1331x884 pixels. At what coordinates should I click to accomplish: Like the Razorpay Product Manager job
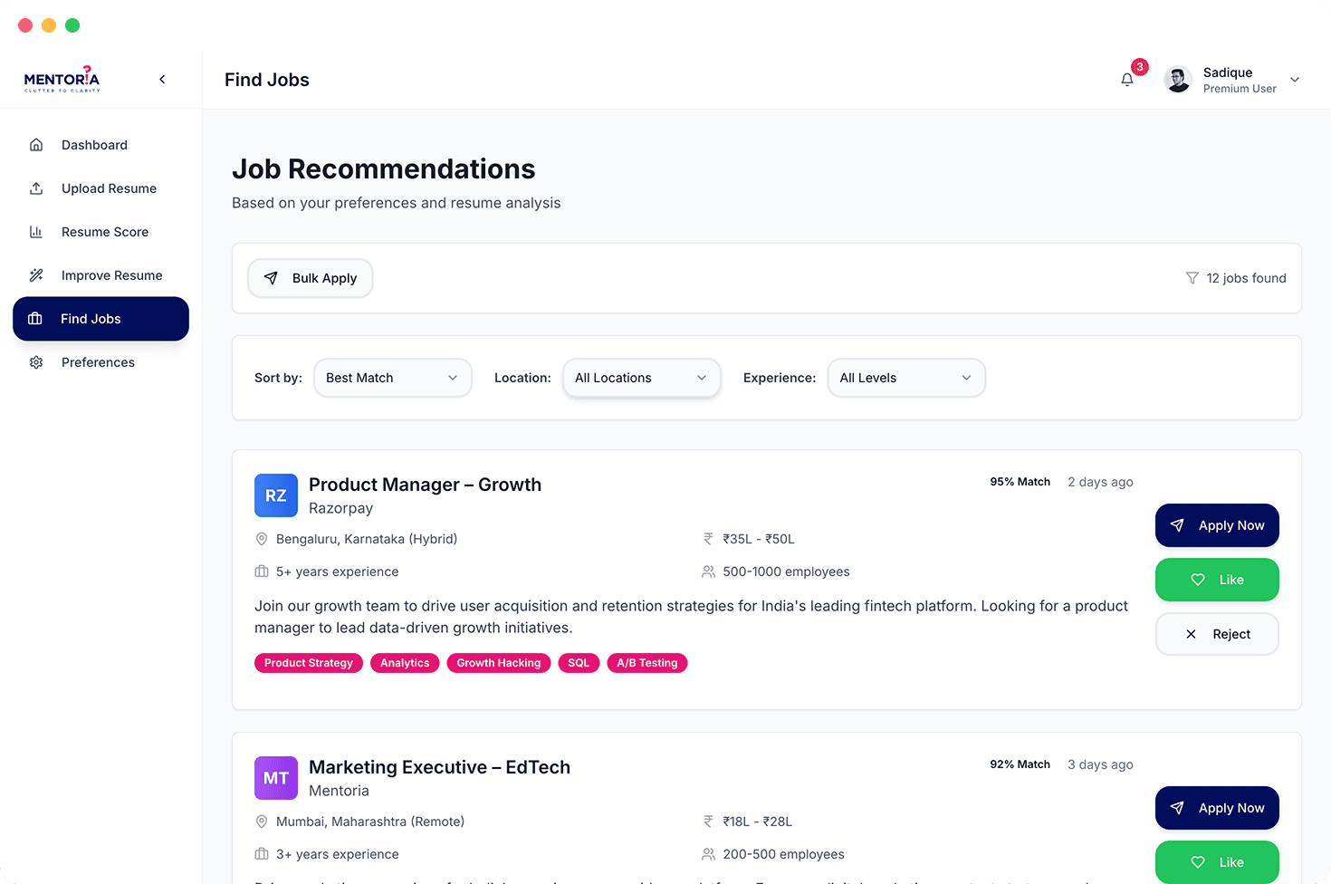point(1217,580)
